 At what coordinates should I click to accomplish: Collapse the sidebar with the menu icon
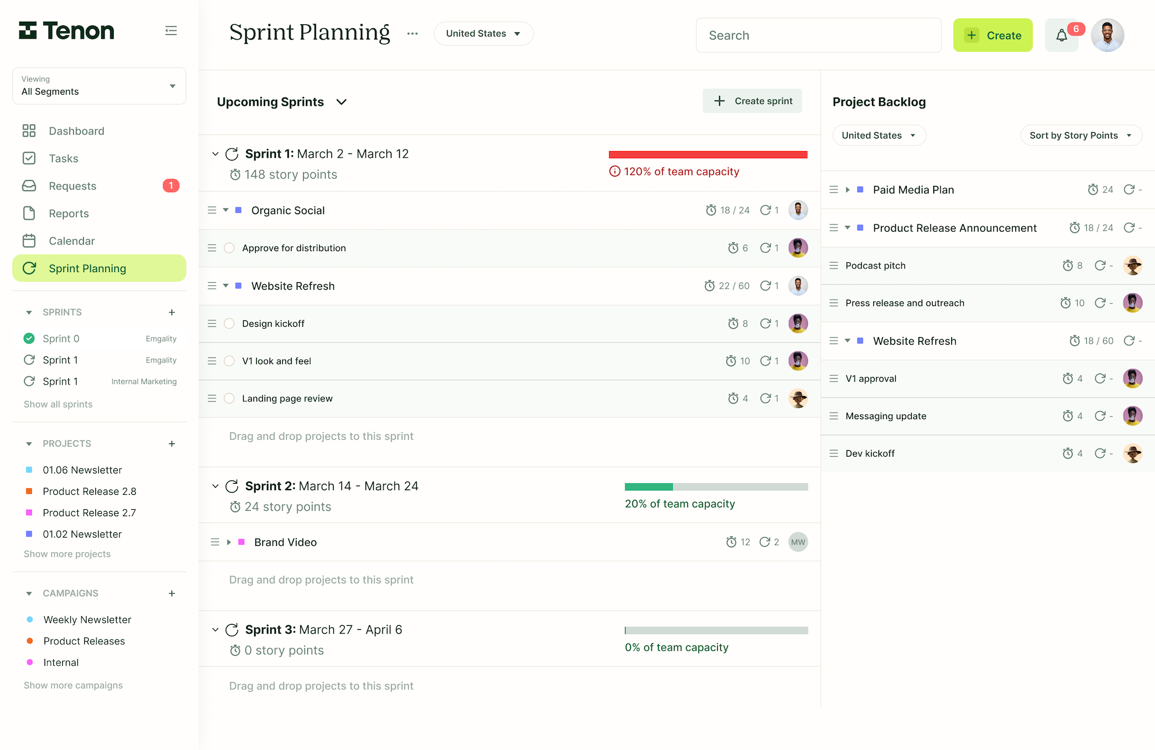(x=171, y=31)
